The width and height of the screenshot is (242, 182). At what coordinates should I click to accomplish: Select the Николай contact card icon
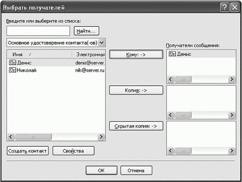13,70
